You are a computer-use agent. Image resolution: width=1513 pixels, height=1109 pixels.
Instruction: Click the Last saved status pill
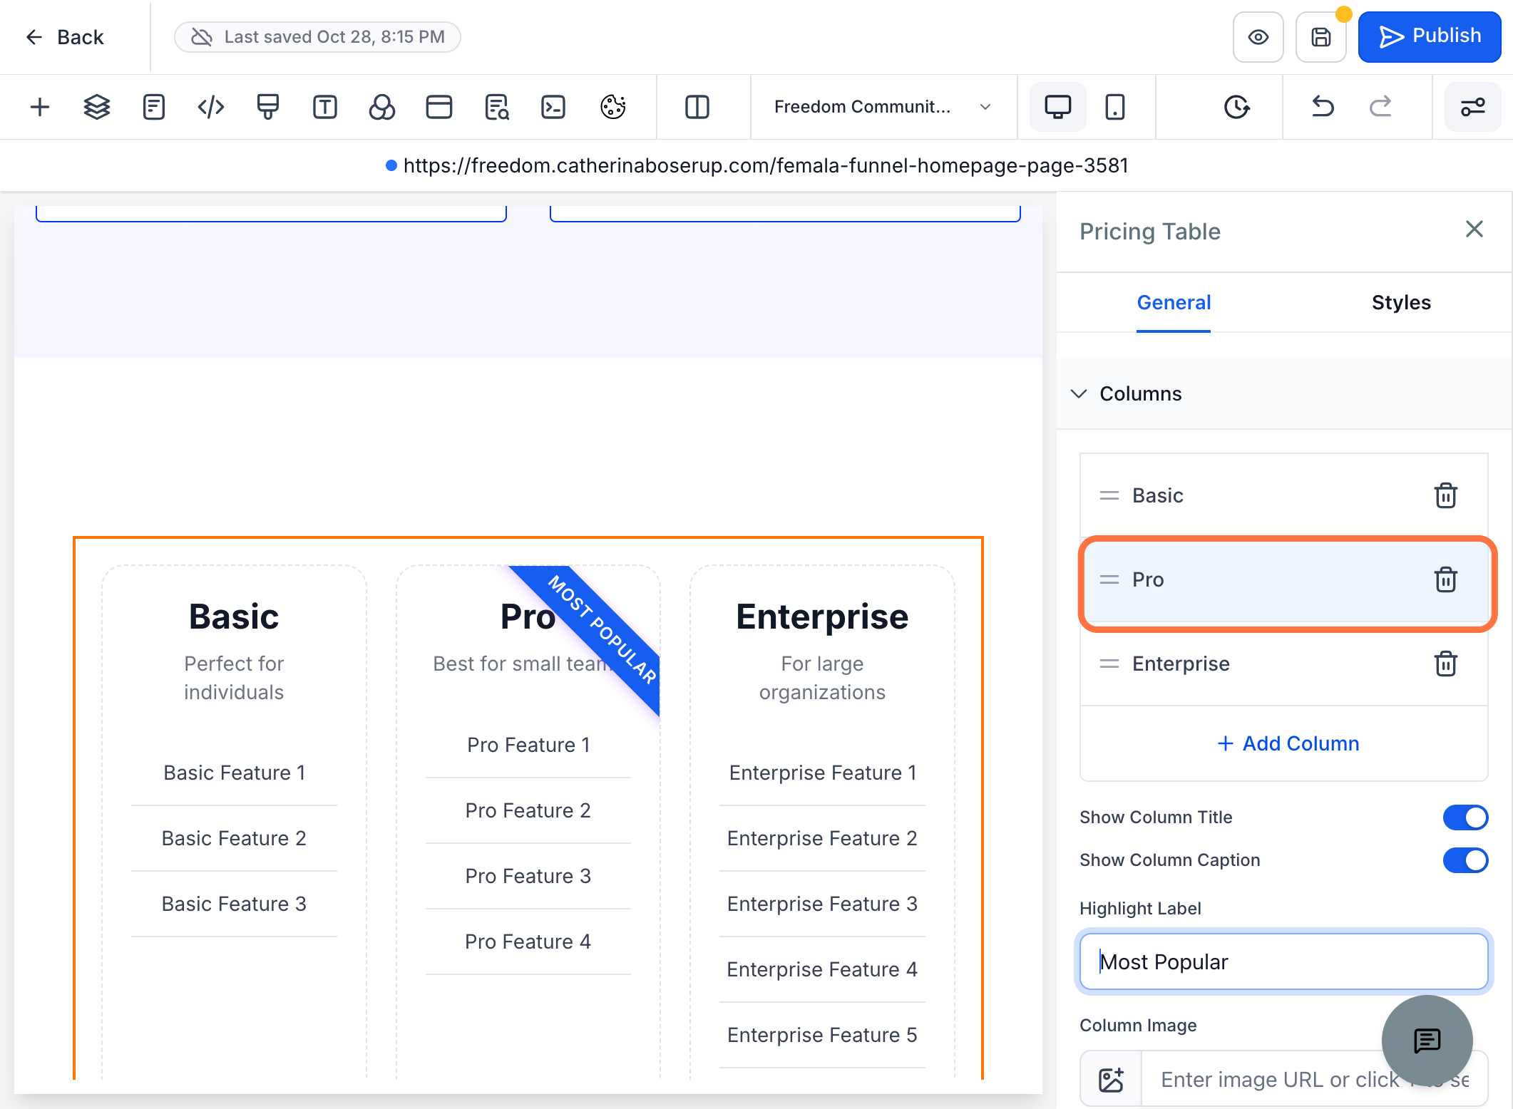[x=317, y=37]
